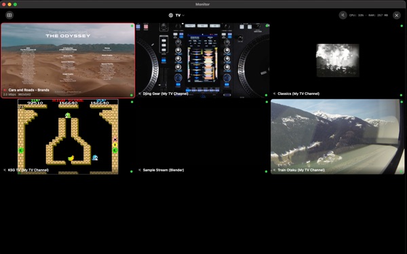Toggle speaker for Classics stream

[x=274, y=93]
